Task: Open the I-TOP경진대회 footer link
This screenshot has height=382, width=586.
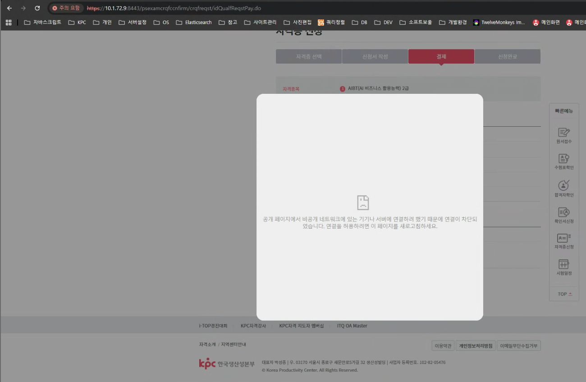Action: [213, 326]
